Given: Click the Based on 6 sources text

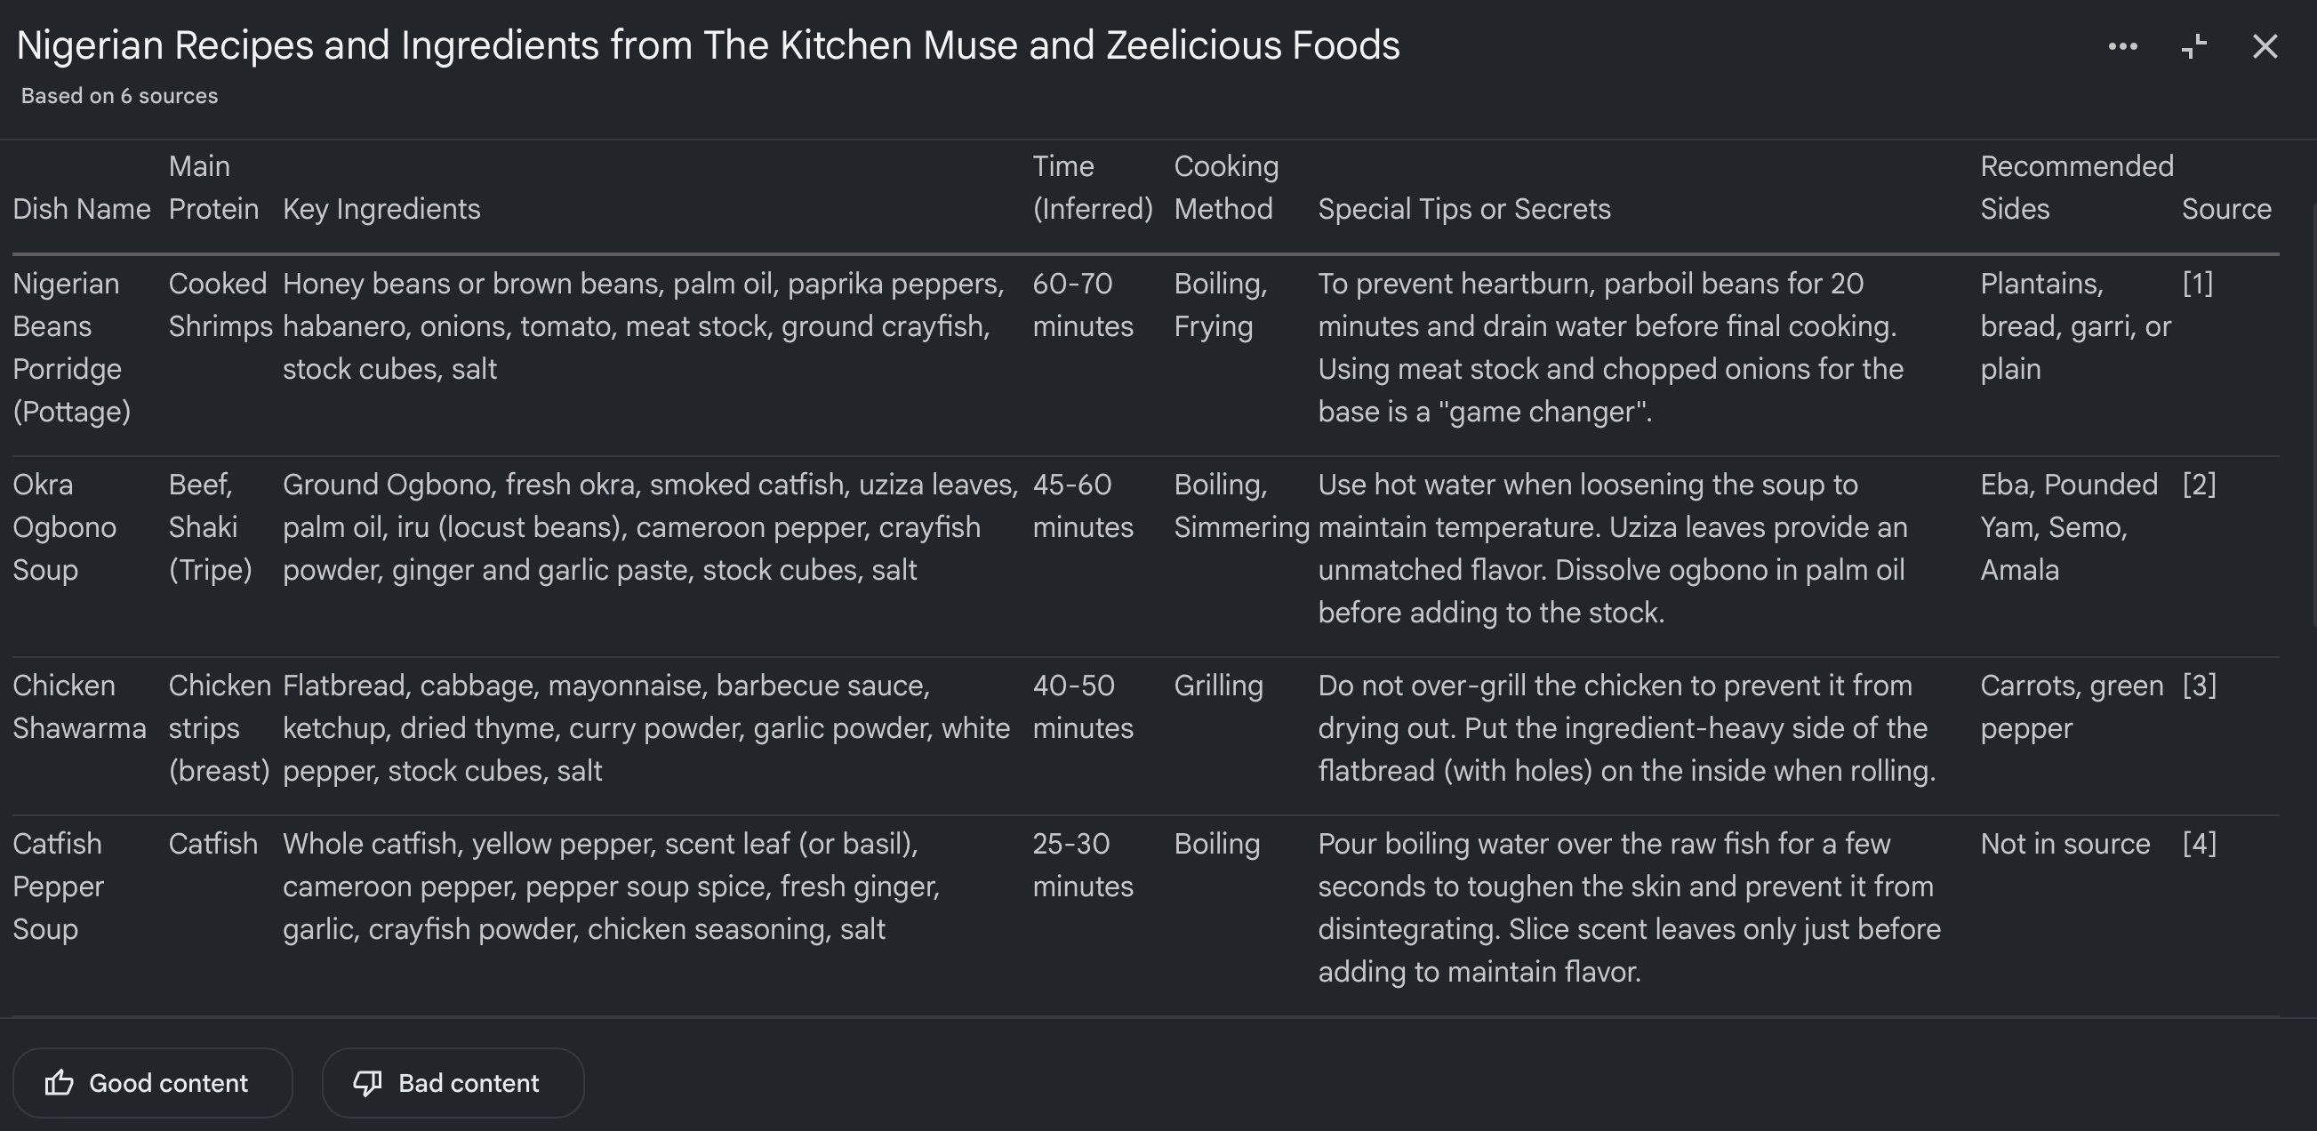Looking at the screenshot, I should (x=120, y=95).
